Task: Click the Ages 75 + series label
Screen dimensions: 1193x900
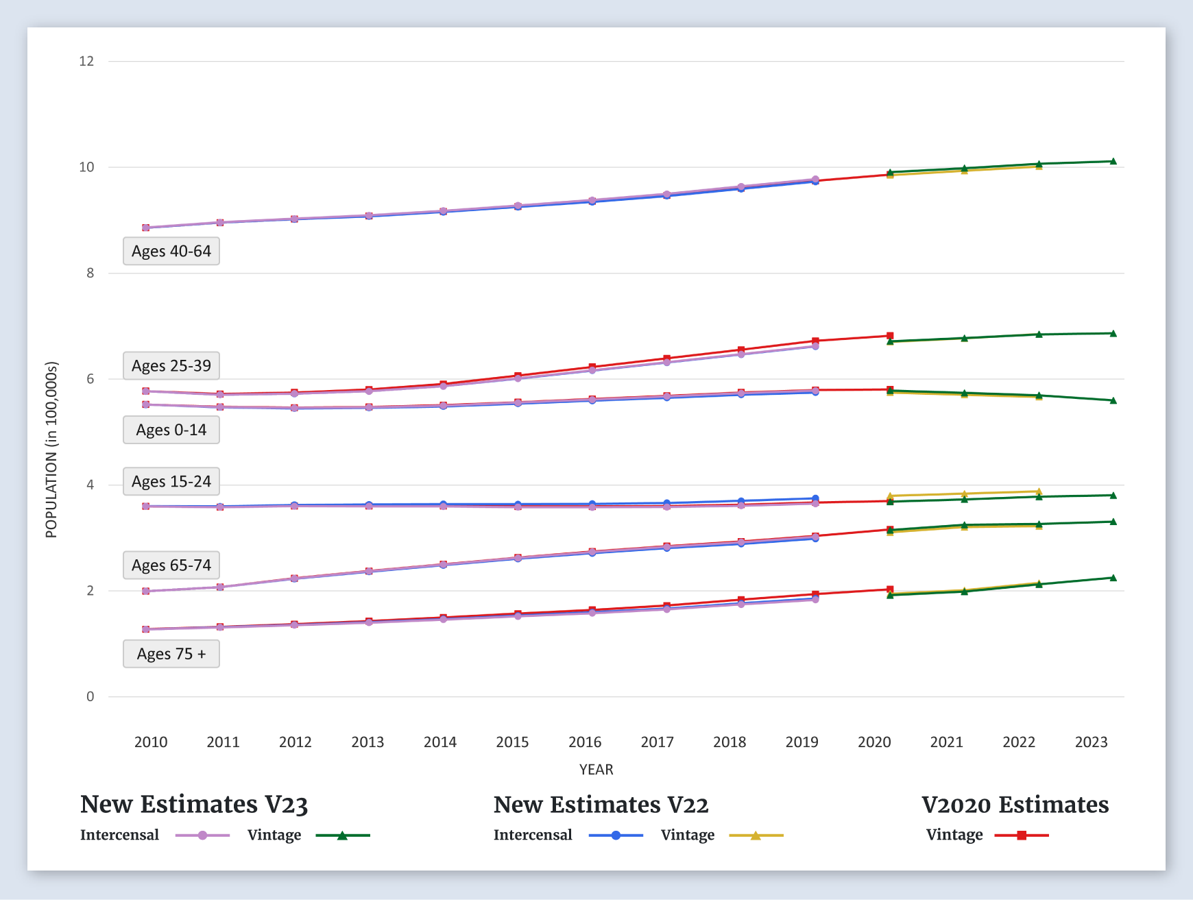Action: point(171,654)
